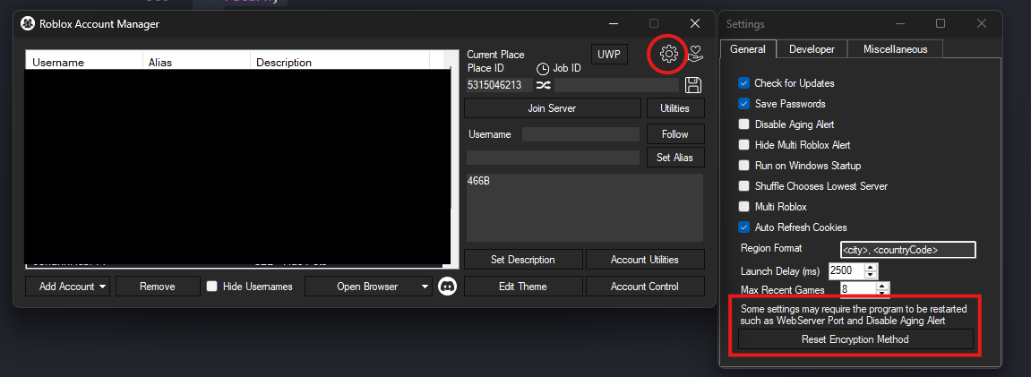The image size is (1031, 377).
Task: Maximize the Settings window
Action: (x=941, y=23)
